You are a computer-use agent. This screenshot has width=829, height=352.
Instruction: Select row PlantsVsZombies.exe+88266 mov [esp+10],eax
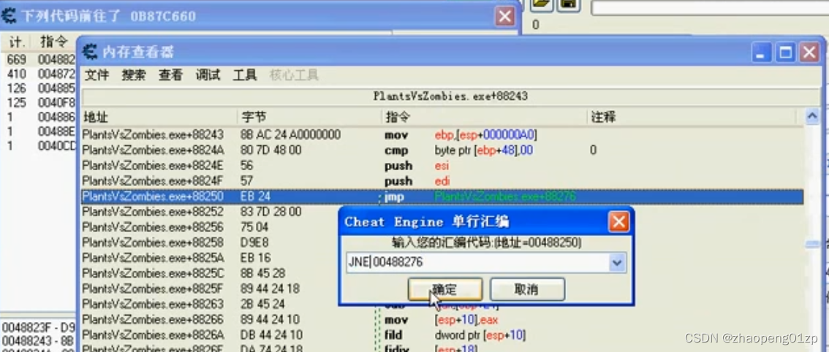point(442,320)
